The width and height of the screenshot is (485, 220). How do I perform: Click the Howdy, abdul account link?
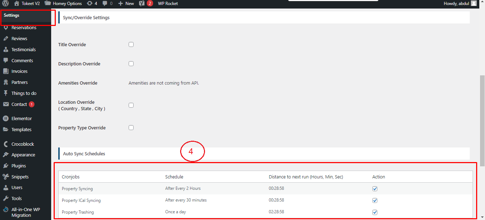(457, 4)
